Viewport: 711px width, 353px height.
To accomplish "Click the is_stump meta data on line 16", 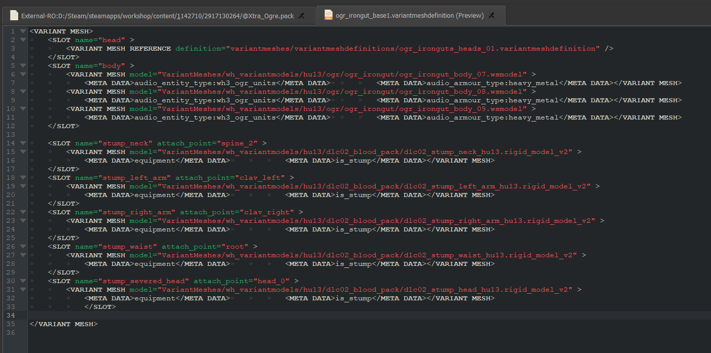I will click(353, 161).
